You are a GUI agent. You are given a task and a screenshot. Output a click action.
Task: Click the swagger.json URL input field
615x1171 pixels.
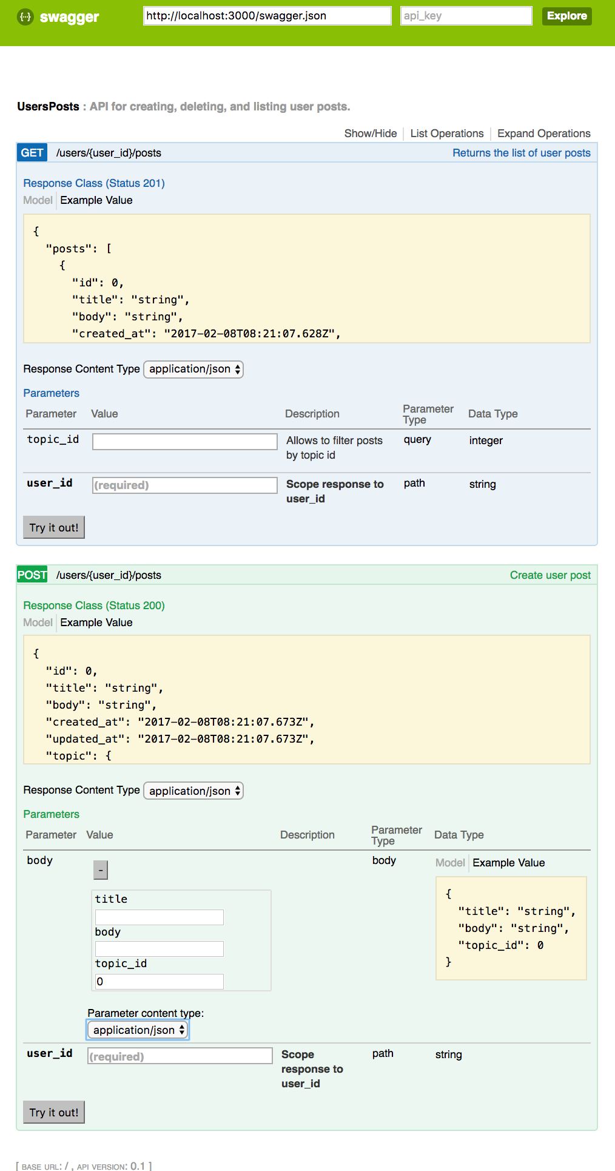coord(267,16)
